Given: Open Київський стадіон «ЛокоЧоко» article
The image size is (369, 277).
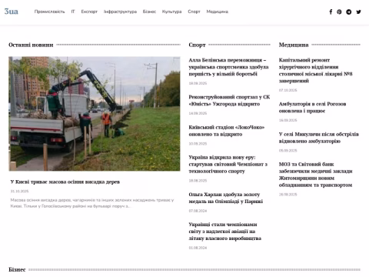Looking at the screenshot, I should point(227,131).
